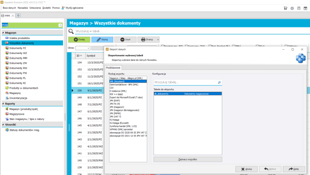
Task: Clear the sidebar search with the x icon
Action: pos(60,25)
